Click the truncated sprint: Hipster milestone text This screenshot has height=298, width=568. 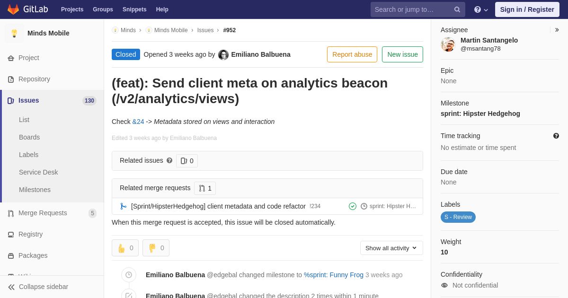pyautogui.click(x=393, y=206)
